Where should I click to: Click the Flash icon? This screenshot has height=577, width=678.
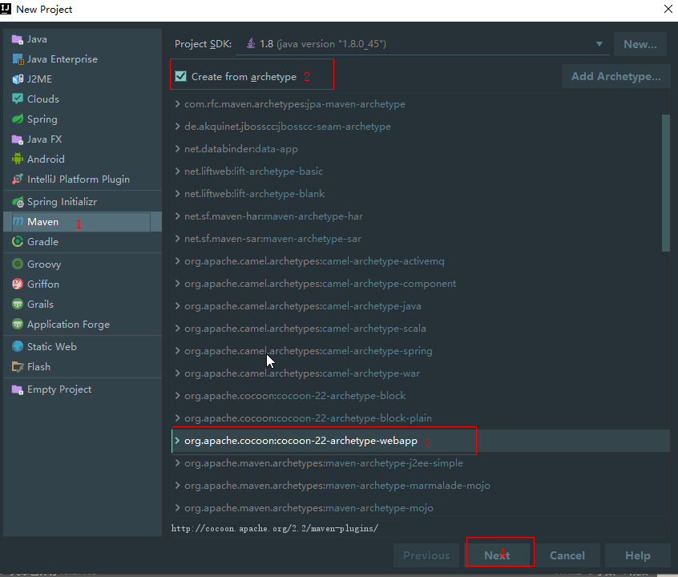click(x=18, y=367)
